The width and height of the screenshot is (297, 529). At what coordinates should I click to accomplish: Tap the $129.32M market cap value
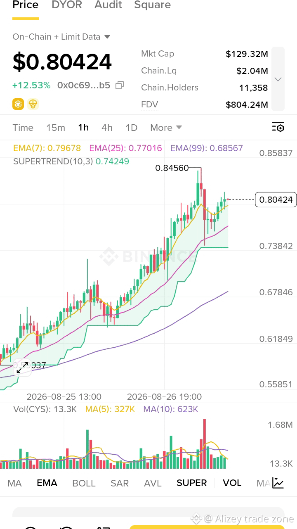click(x=247, y=54)
